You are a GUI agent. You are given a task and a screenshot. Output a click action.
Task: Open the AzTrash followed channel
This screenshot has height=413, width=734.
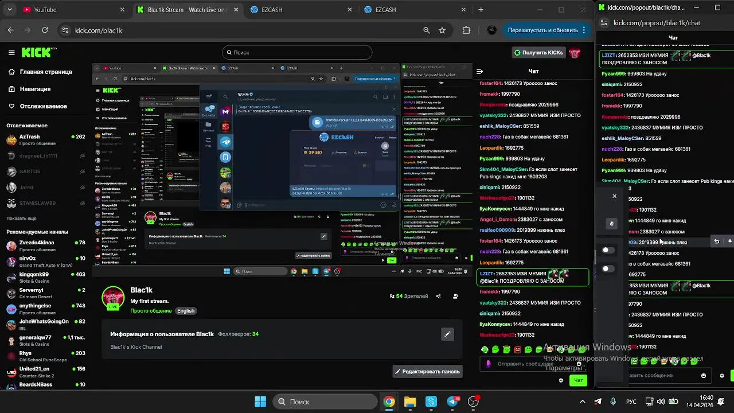[46, 139]
